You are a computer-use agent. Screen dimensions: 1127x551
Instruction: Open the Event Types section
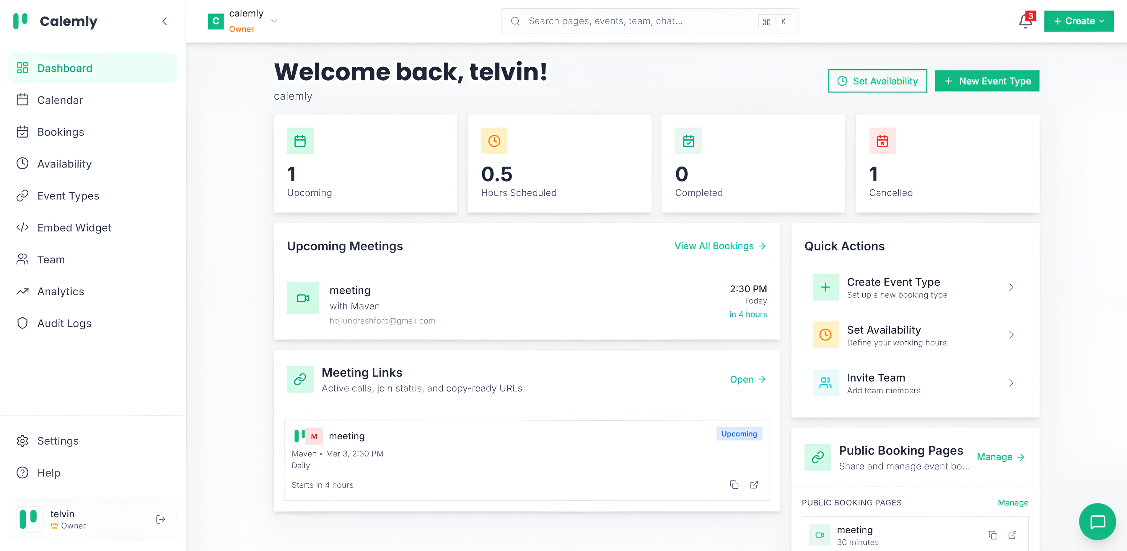click(x=68, y=195)
